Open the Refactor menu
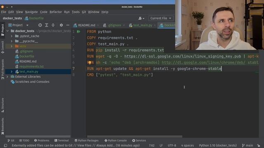Image resolution: width=264 pixels, height=148 pixels. point(56,12)
